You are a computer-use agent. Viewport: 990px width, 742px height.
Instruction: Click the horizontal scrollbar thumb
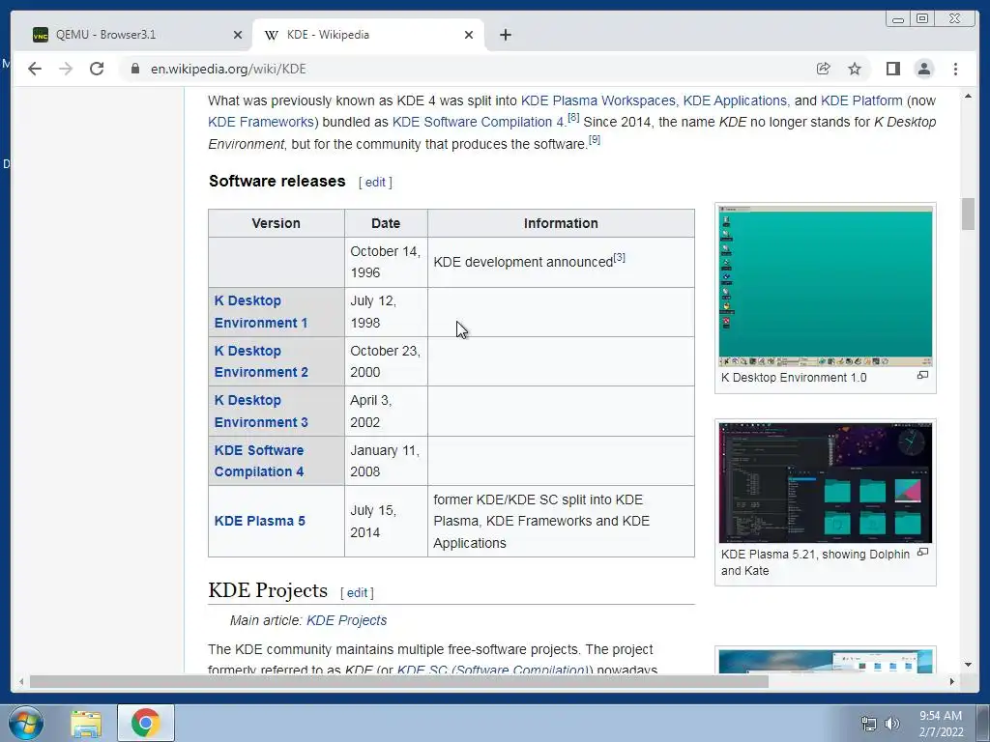pyautogui.click(x=399, y=681)
